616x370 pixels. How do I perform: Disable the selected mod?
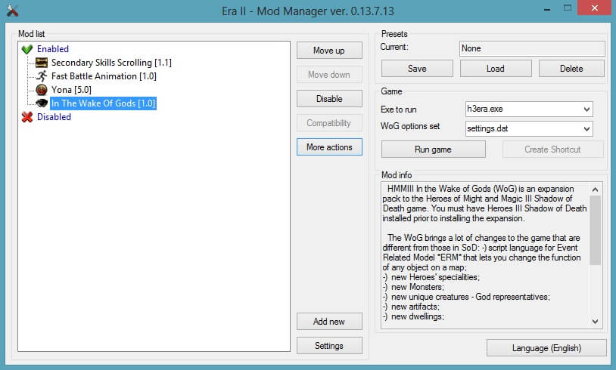(x=329, y=99)
